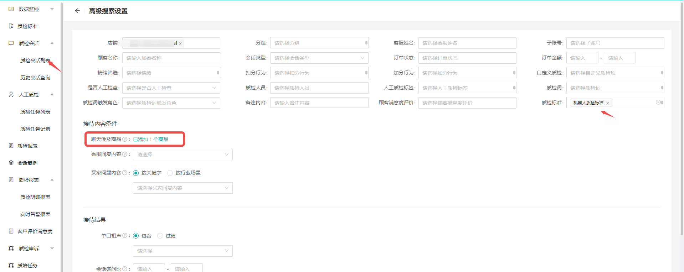Open 质检任务记录 in sidebar
684x272 pixels.
coord(35,129)
